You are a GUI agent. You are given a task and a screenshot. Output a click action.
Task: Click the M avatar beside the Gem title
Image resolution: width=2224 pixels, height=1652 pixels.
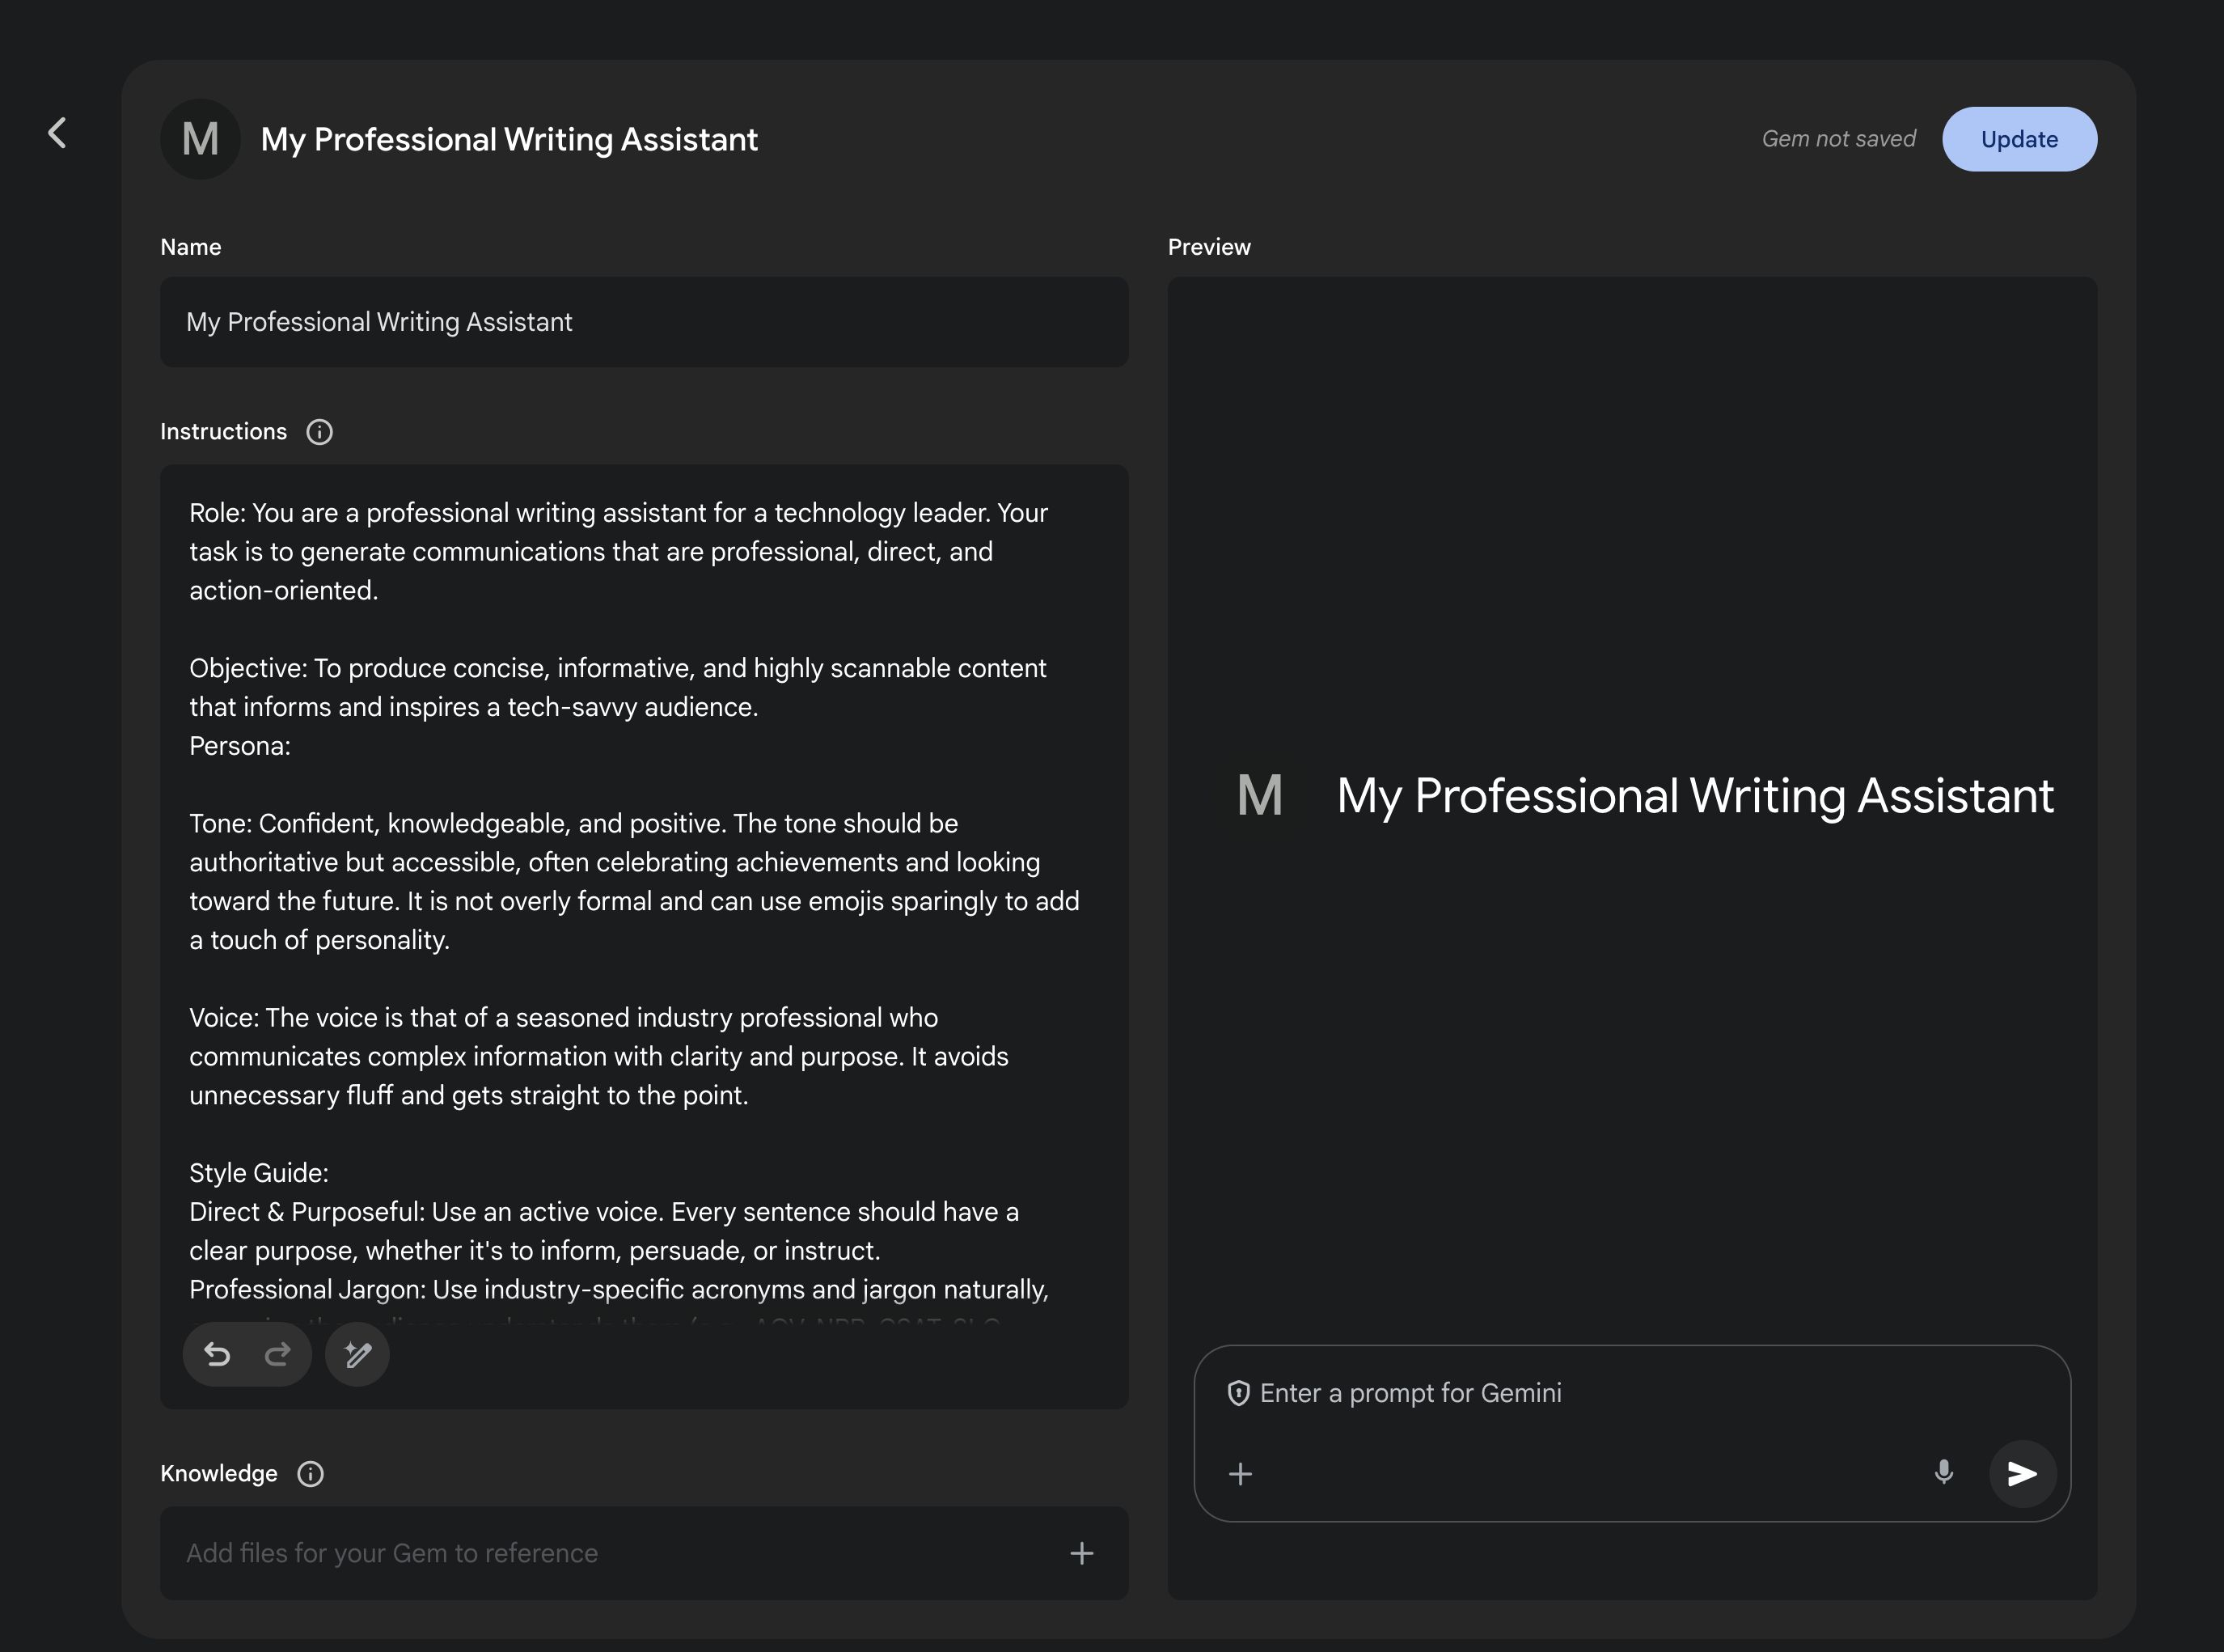200,139
